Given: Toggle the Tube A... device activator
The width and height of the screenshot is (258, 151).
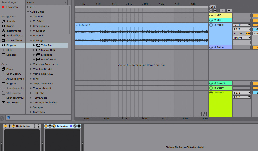Looking at the screenshot, I should point(46,126).
